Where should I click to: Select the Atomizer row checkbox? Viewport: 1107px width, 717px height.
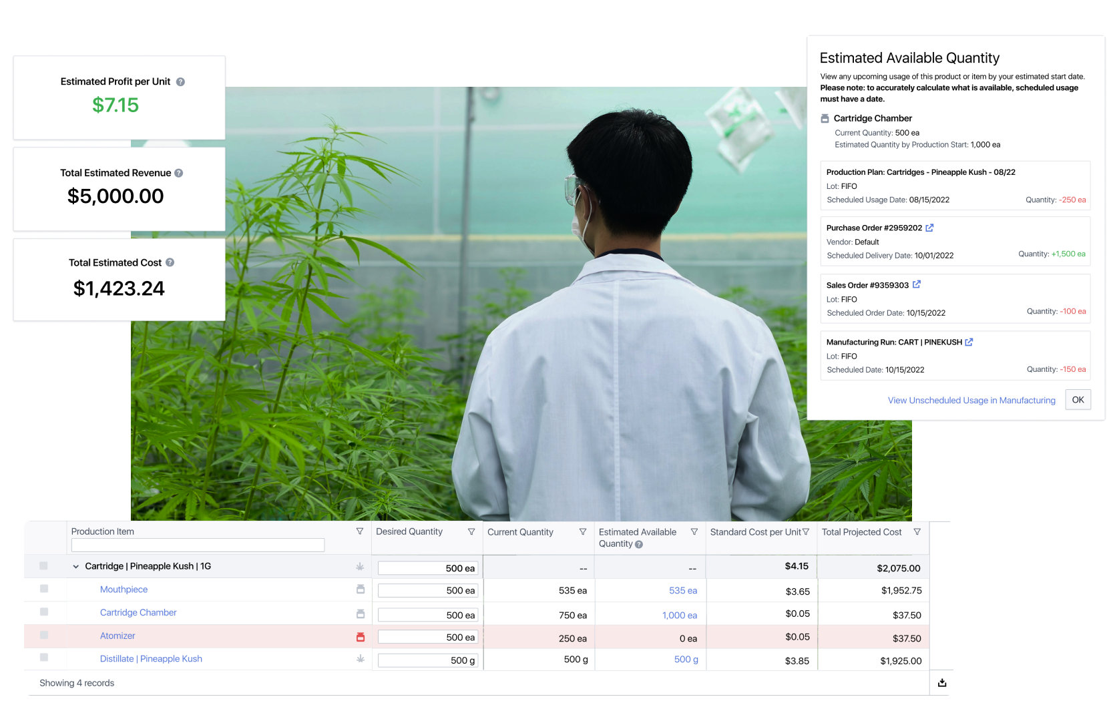44,635
